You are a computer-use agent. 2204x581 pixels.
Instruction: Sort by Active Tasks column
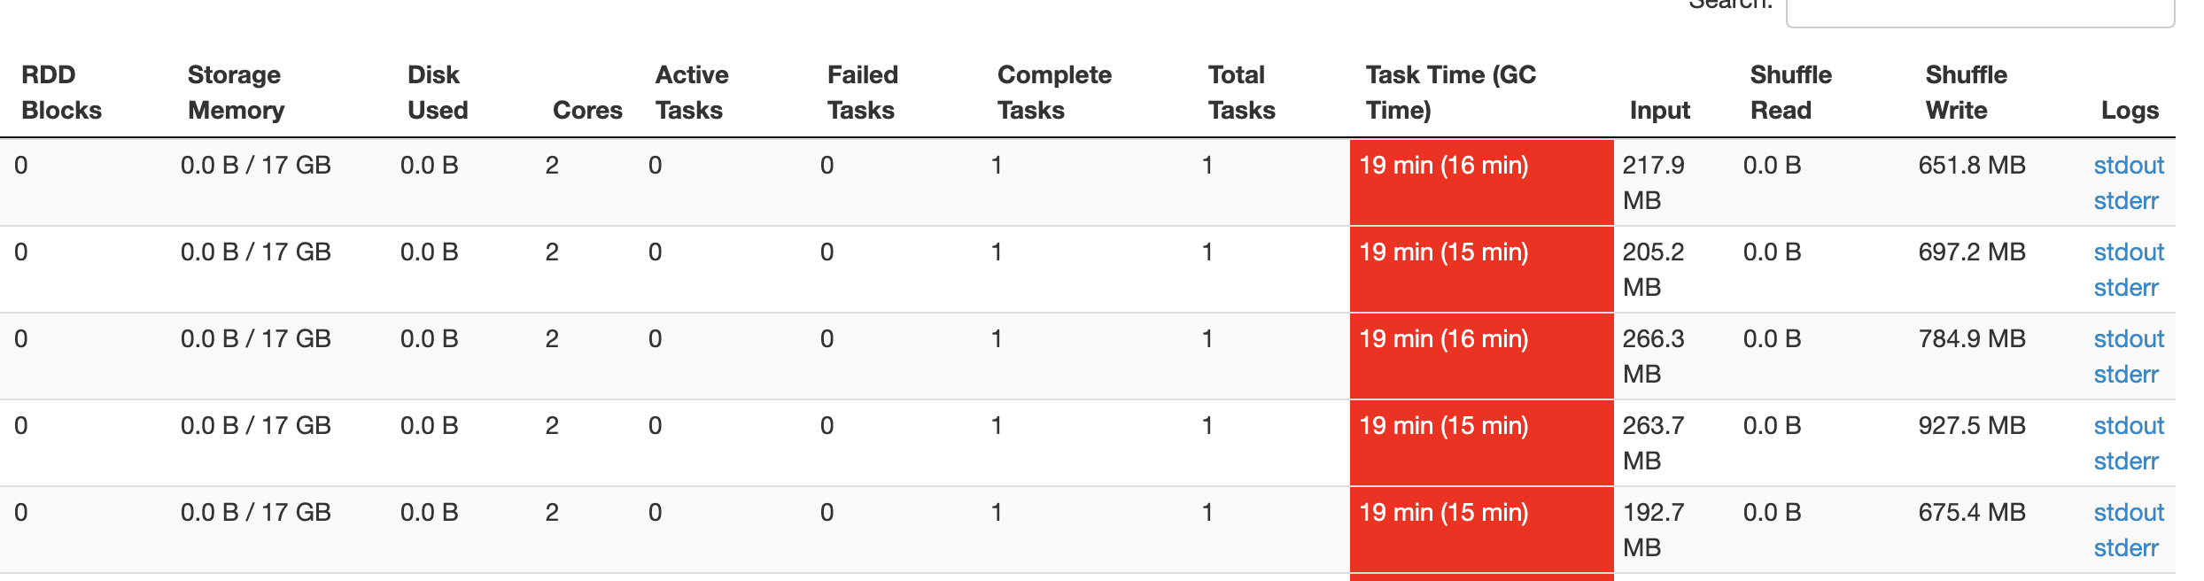(691, 92)
